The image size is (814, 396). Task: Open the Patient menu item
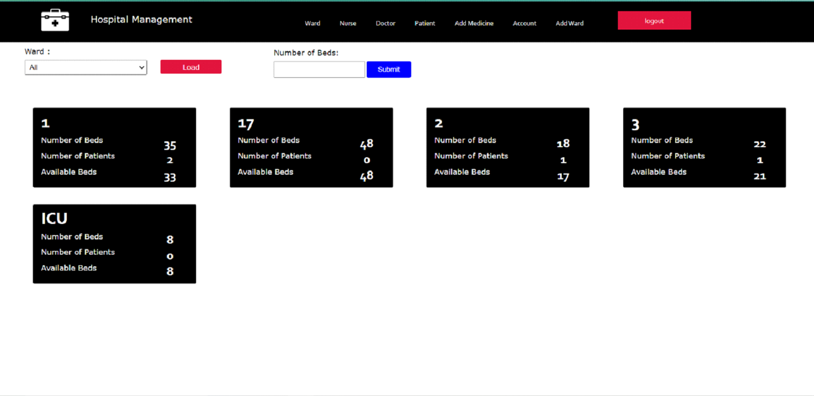pos(424,23)
